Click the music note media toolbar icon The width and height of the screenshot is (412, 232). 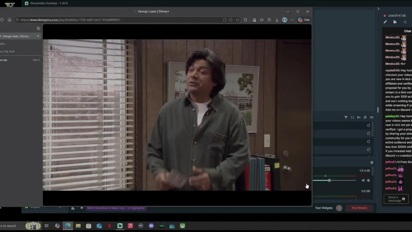tap(254, 20)
